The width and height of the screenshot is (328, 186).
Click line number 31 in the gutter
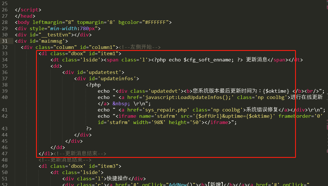(x=5, y=41)
